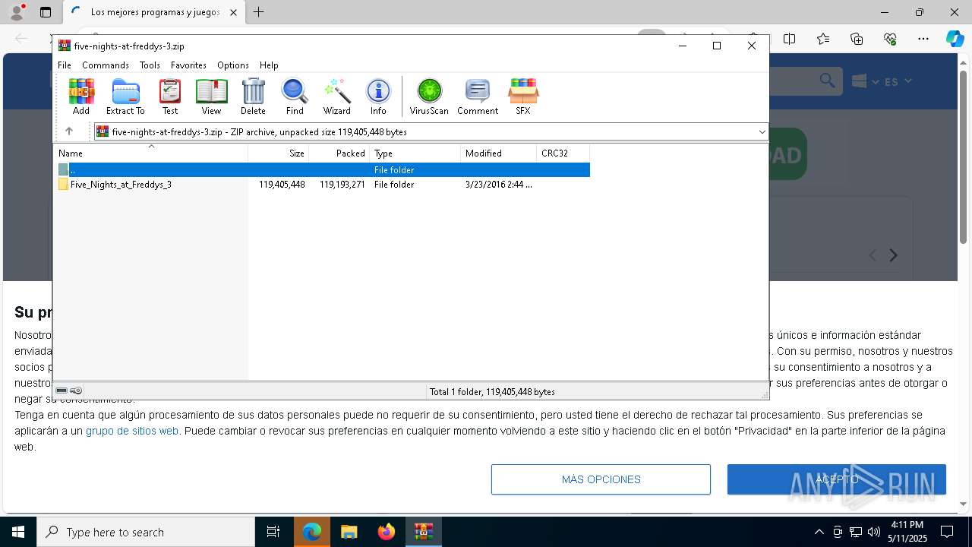Sort by the Modified column header
The image size is (972, 547).
pos(499,153)
